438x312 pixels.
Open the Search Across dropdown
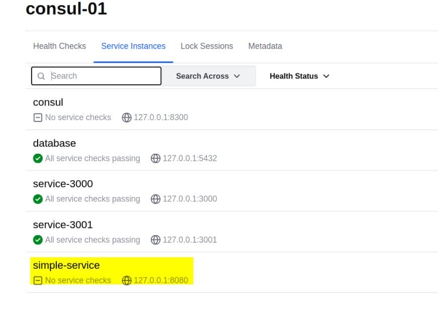[208, 76]
